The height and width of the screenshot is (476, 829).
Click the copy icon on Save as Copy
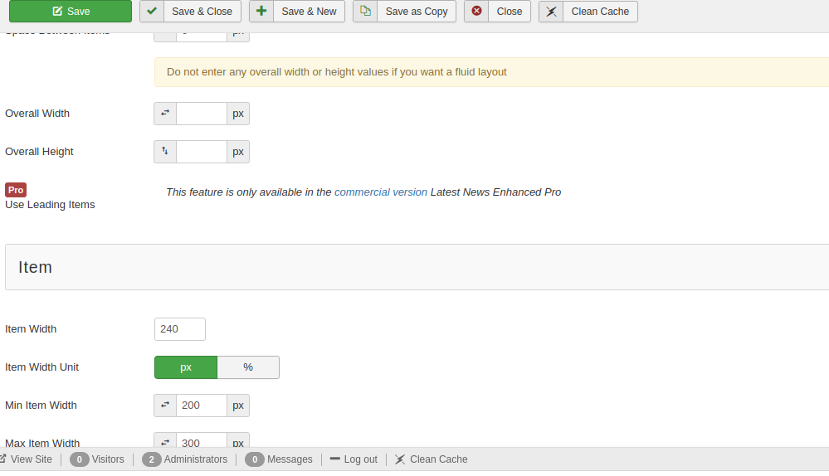tap(365, 12)
